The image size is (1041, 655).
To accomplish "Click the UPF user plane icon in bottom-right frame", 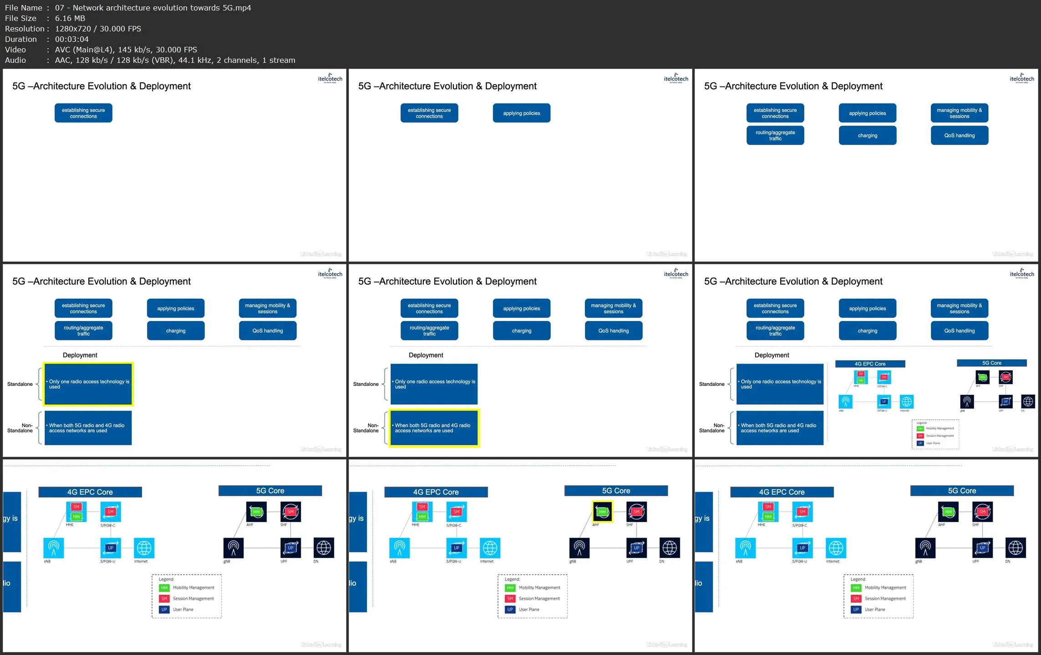I will pyautogui.click(x=982, y=548).
